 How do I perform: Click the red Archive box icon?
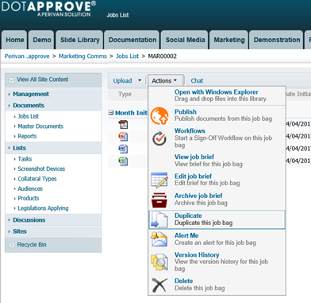point(159,200)
